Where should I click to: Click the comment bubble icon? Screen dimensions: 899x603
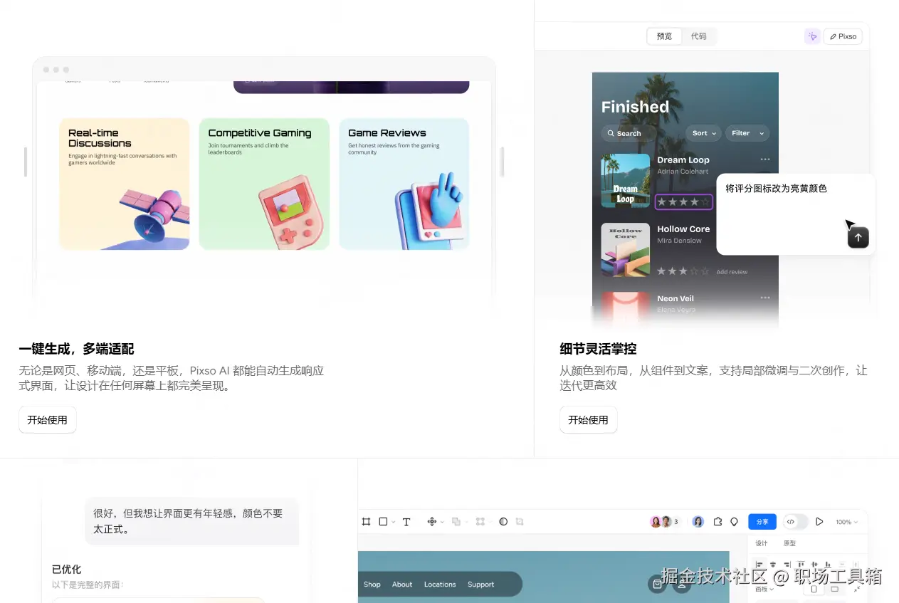pyautogui.click(x=734, y=522)
